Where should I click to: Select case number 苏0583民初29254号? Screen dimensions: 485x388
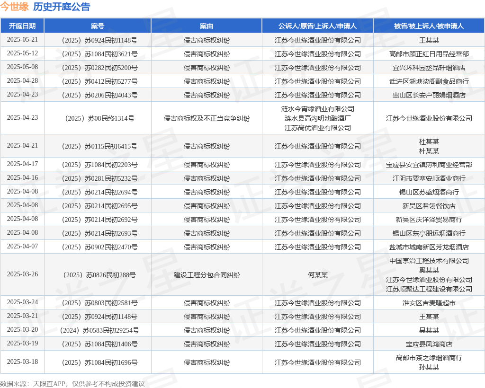tap(99, 330)
